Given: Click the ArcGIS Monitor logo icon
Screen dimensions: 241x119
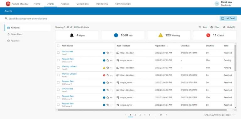Looking at the screenshot, I should coord(8,4).
